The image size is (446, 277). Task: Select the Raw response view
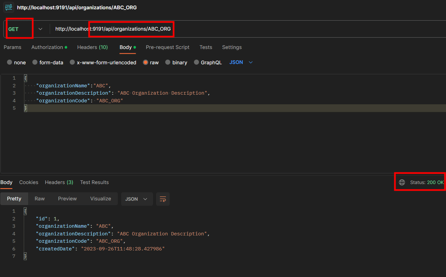[x=40, y=199]
